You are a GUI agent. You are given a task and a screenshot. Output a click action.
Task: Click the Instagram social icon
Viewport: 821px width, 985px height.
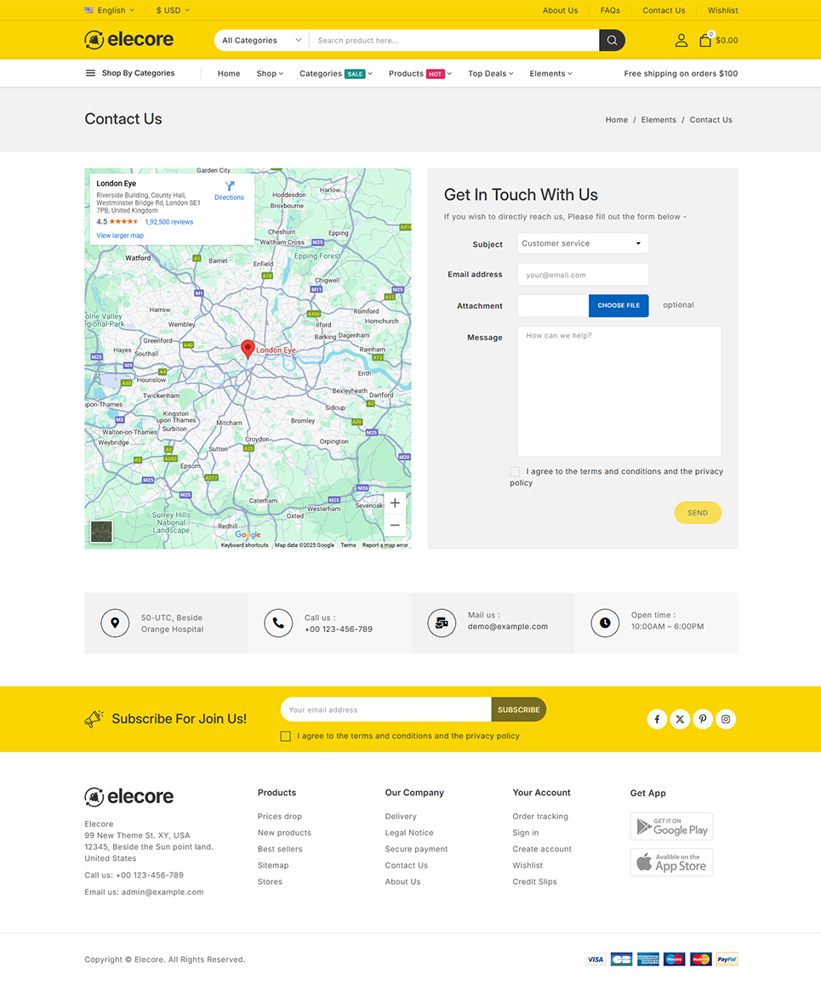click(x=726, y=720)
